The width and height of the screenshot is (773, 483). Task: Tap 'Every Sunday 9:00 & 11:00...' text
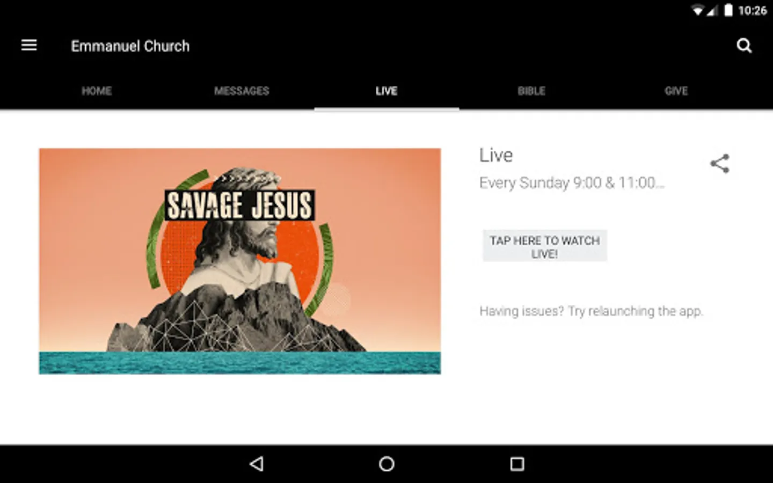(x=572, y=183)
